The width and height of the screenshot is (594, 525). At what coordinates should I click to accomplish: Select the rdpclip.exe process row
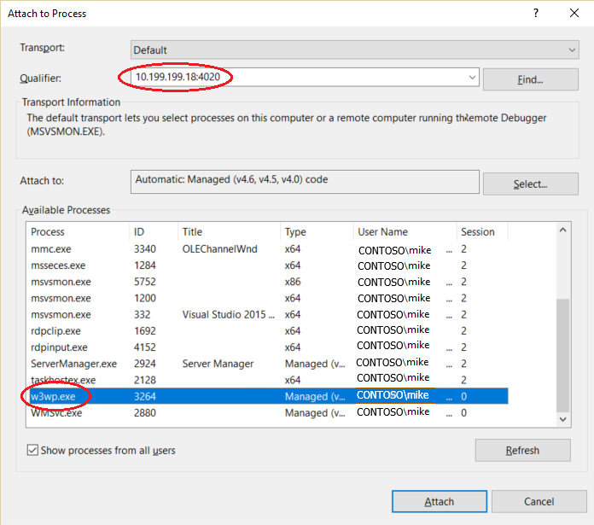pos(267,330)
